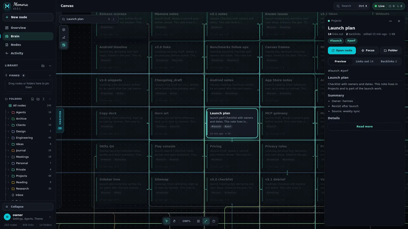Image resolution: width=408 pixels, height=229 pixels.
Task: Click the Folder button in detail panel
Action: (391, 51)
